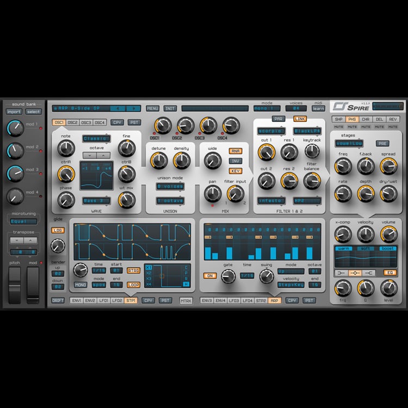Open the MTRX matrix button
Viewport: 408px width, 408px height.
(x=186, y=300)
